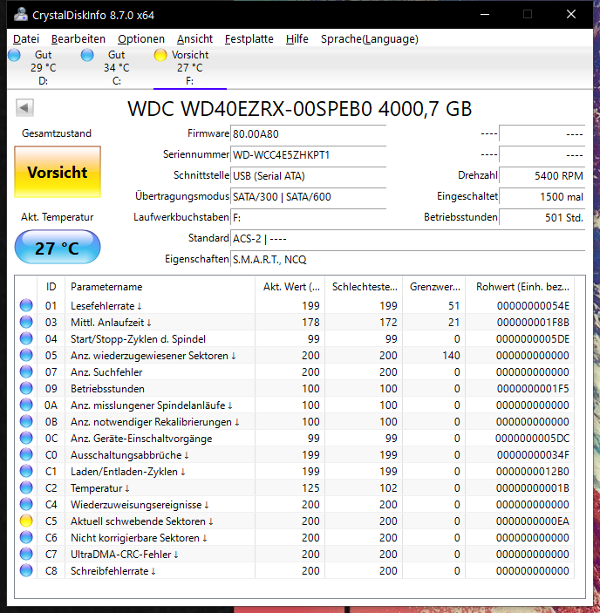Select the blue status orb for drive D:
This screenshot has width=600, height=613.
15,55
